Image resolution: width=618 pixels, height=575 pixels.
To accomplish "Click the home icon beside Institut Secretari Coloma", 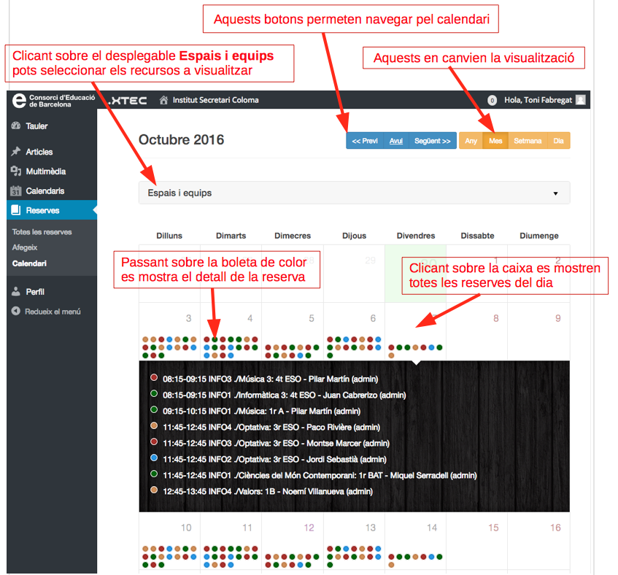I will tap(163, 100).
